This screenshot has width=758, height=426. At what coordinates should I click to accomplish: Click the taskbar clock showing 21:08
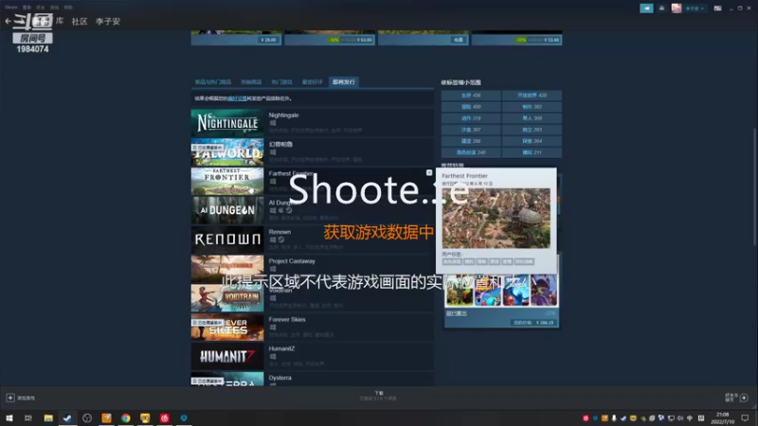pyautogui.click(x=722, y=417)
